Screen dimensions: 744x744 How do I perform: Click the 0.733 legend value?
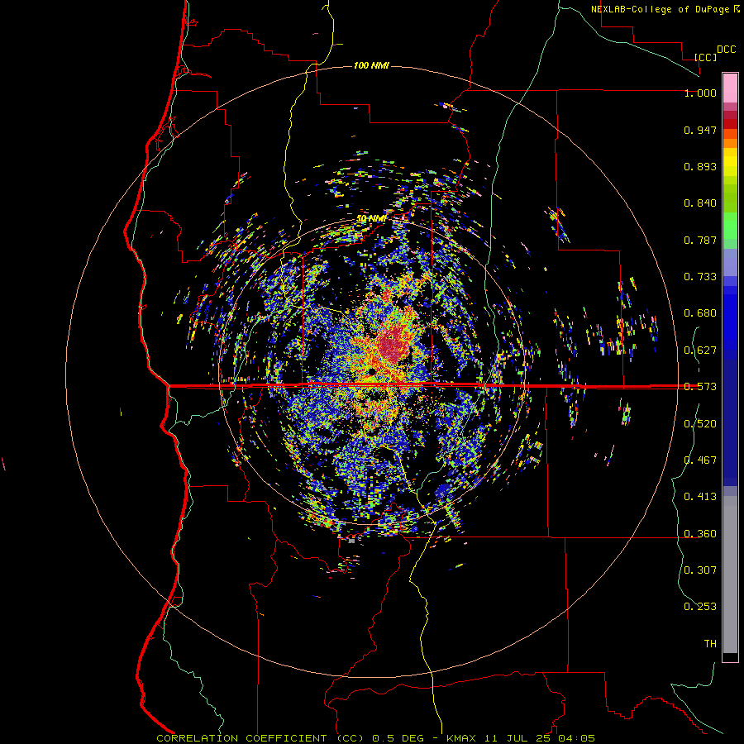[x=700, y=277]
